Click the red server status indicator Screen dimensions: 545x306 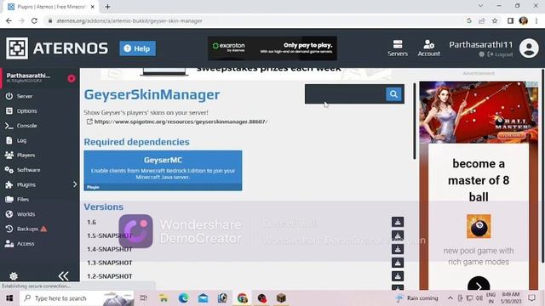pos(72,78)
